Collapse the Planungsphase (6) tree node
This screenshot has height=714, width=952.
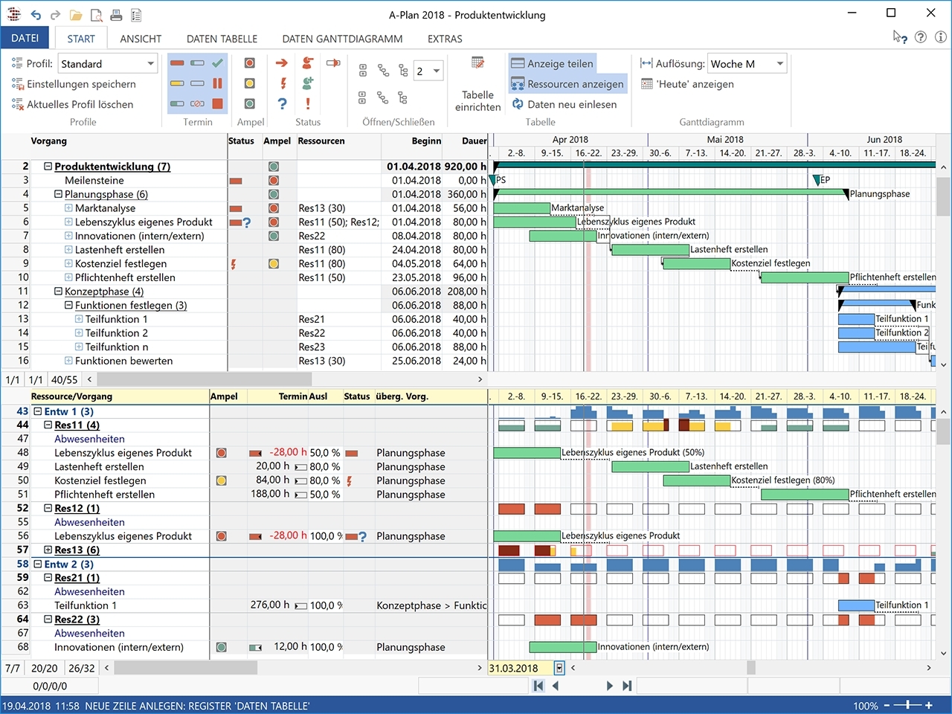(58, 194)
